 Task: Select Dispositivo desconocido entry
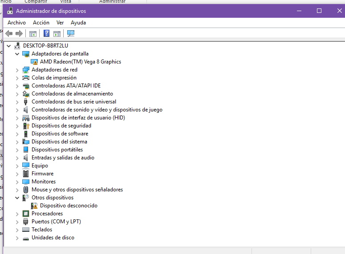coord(69,206)
